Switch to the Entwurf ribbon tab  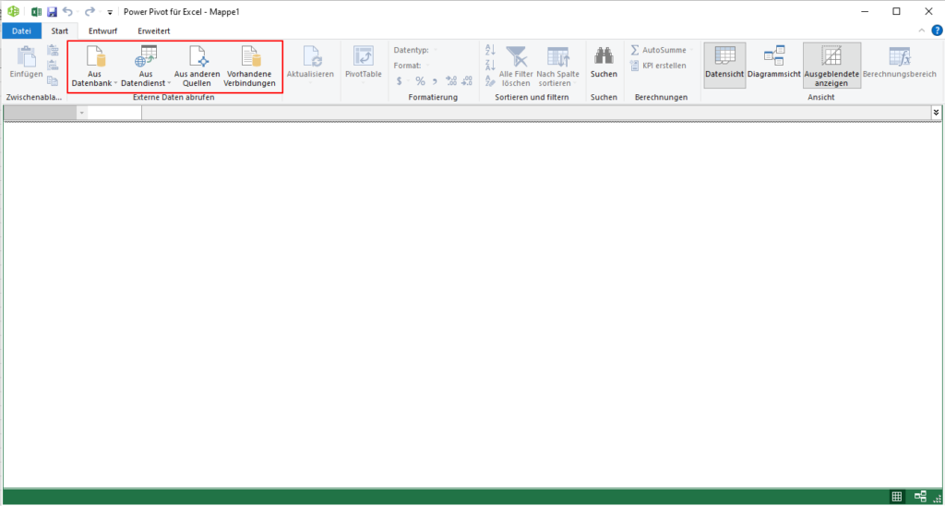click(x=102, y=30)
